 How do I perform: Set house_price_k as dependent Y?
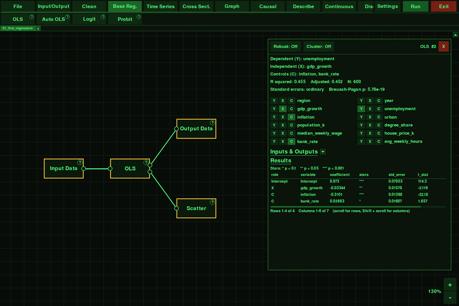click(x=361, y=133)
